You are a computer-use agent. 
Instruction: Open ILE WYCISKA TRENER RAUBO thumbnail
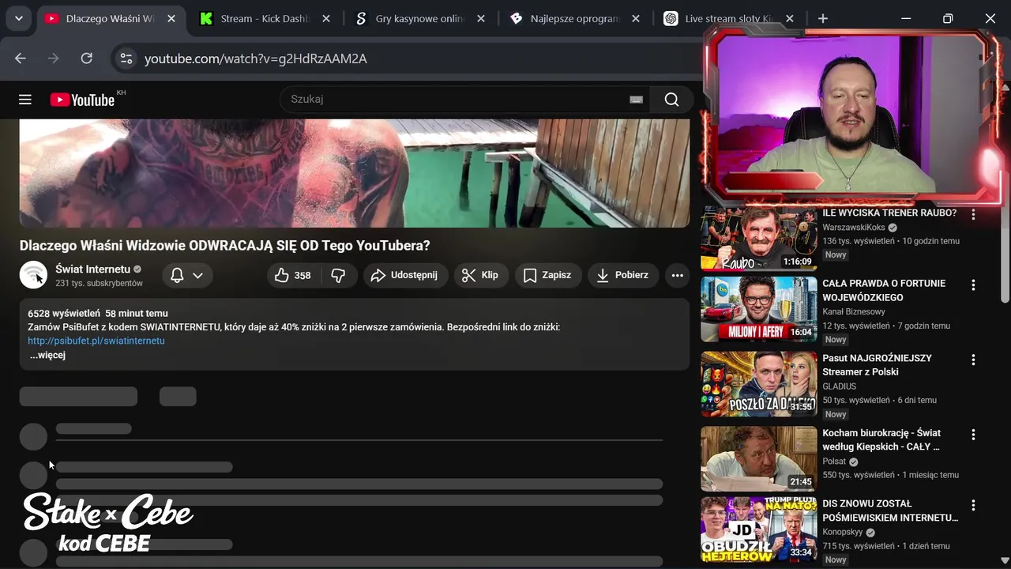(x=759, y=239)
